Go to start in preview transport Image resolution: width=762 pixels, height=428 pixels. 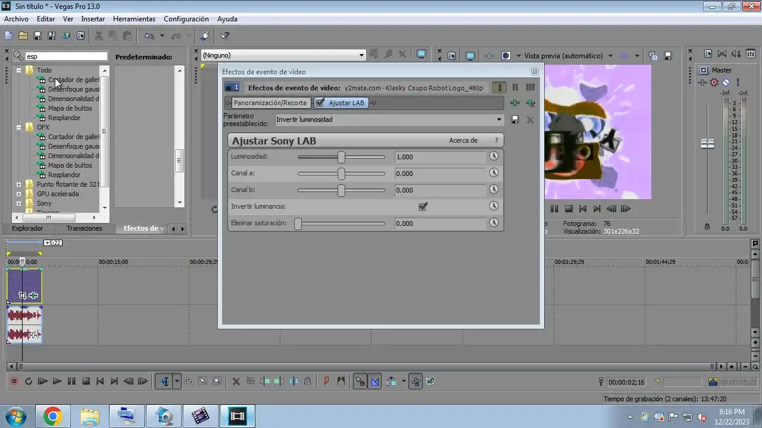click(x=583, y=209)
